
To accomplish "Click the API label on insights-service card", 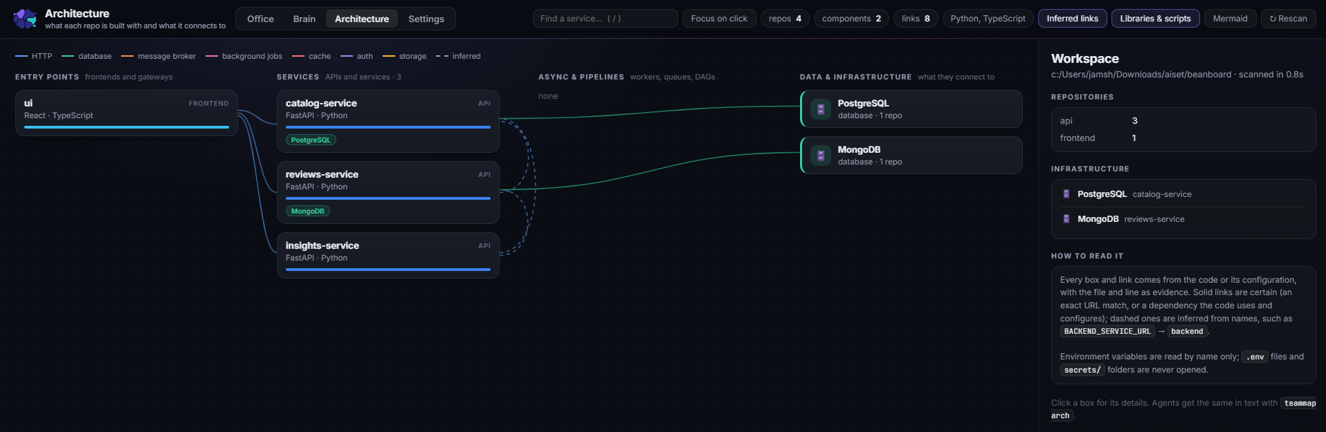I will coord(484,245).
